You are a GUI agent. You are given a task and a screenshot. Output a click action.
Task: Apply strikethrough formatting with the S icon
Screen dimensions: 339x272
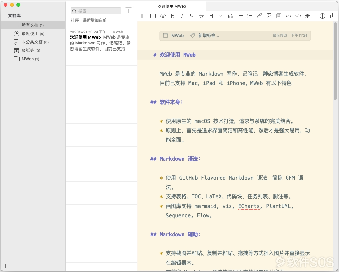click(x=201, y=16)
